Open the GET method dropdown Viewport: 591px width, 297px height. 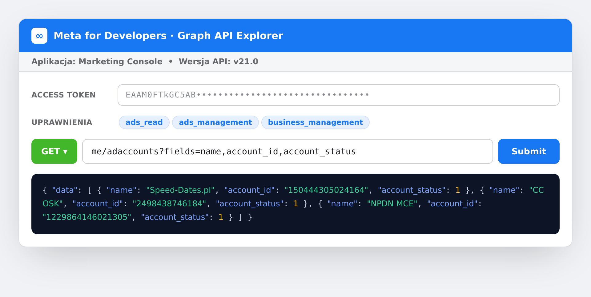tap(54, 151)
